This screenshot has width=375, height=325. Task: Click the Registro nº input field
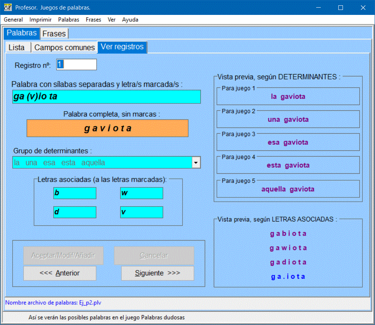pos(76,65)
